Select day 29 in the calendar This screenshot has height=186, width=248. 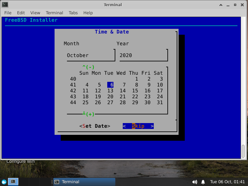(135, 103)
